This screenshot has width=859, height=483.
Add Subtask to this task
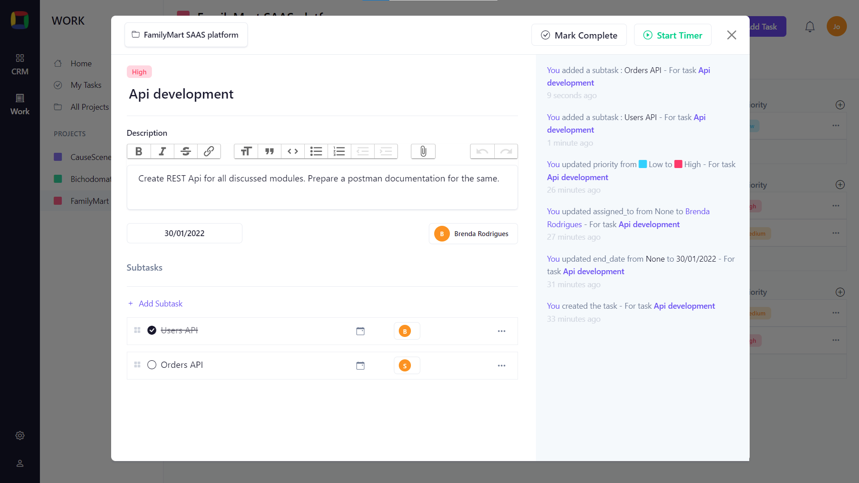pyautogui.click(x=155, y=304)
